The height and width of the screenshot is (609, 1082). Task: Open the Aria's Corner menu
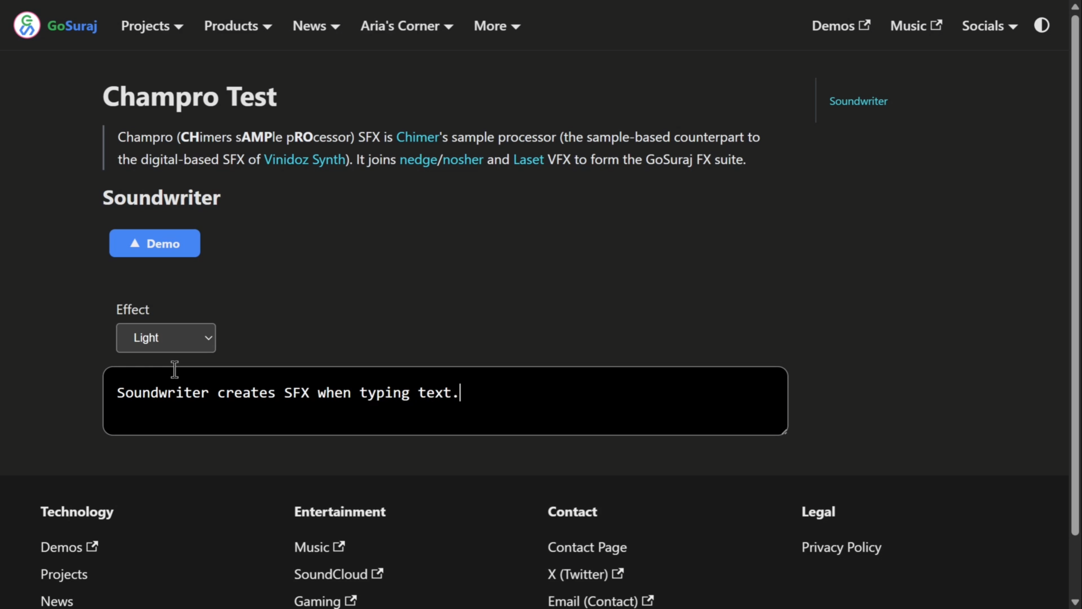407,26
